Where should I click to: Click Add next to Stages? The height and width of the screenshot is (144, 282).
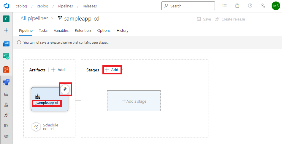tap(112, 70)
